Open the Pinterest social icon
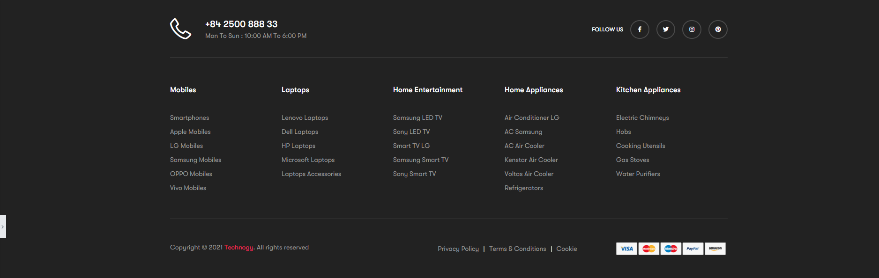 coord(718,29)
